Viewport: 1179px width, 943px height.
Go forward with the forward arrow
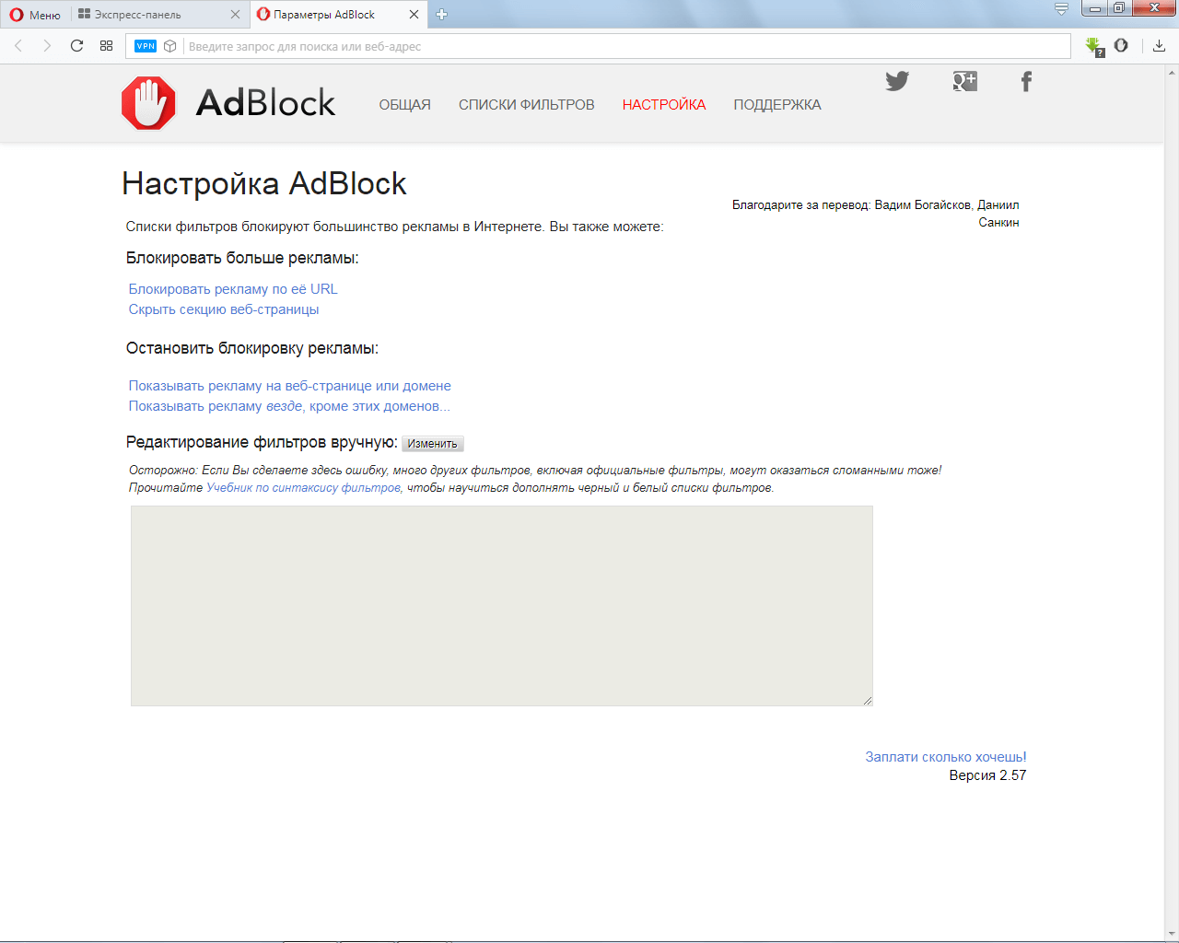(x=47, y=46)
